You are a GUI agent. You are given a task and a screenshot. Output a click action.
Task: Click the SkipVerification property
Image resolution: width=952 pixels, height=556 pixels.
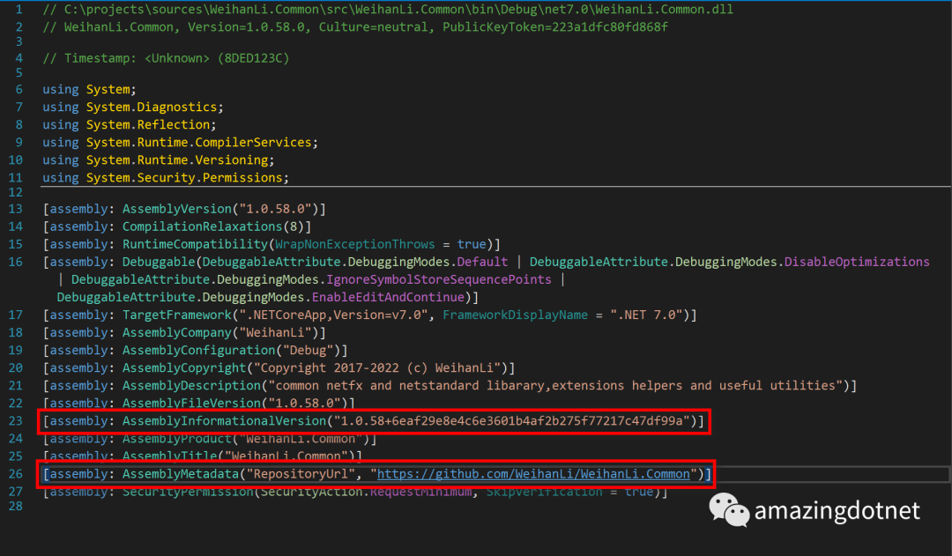tap(545, 491)
